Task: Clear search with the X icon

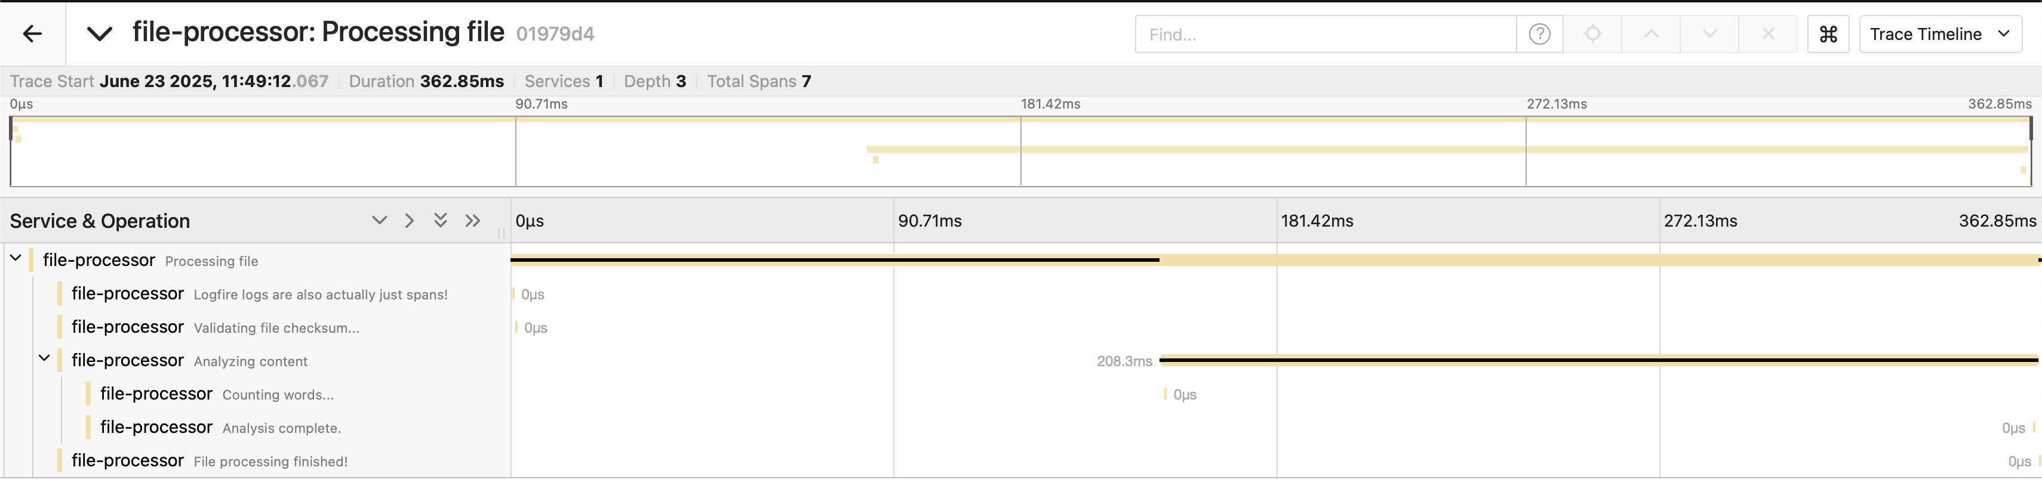Action: [1768, 34]
